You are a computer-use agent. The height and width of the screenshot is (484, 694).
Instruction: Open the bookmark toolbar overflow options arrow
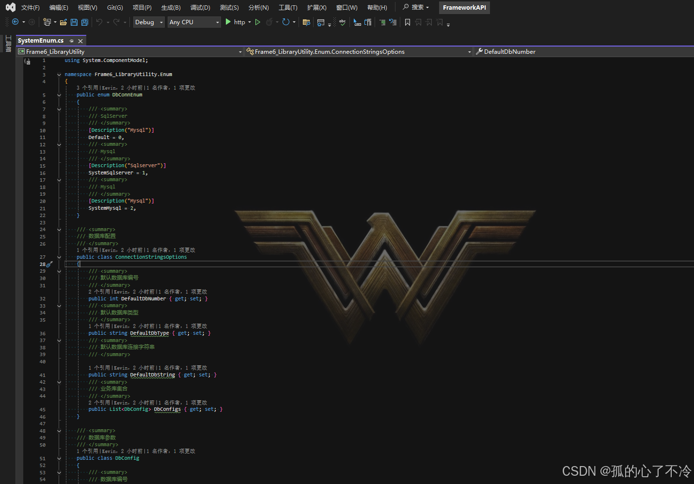[x=448, y=24]
